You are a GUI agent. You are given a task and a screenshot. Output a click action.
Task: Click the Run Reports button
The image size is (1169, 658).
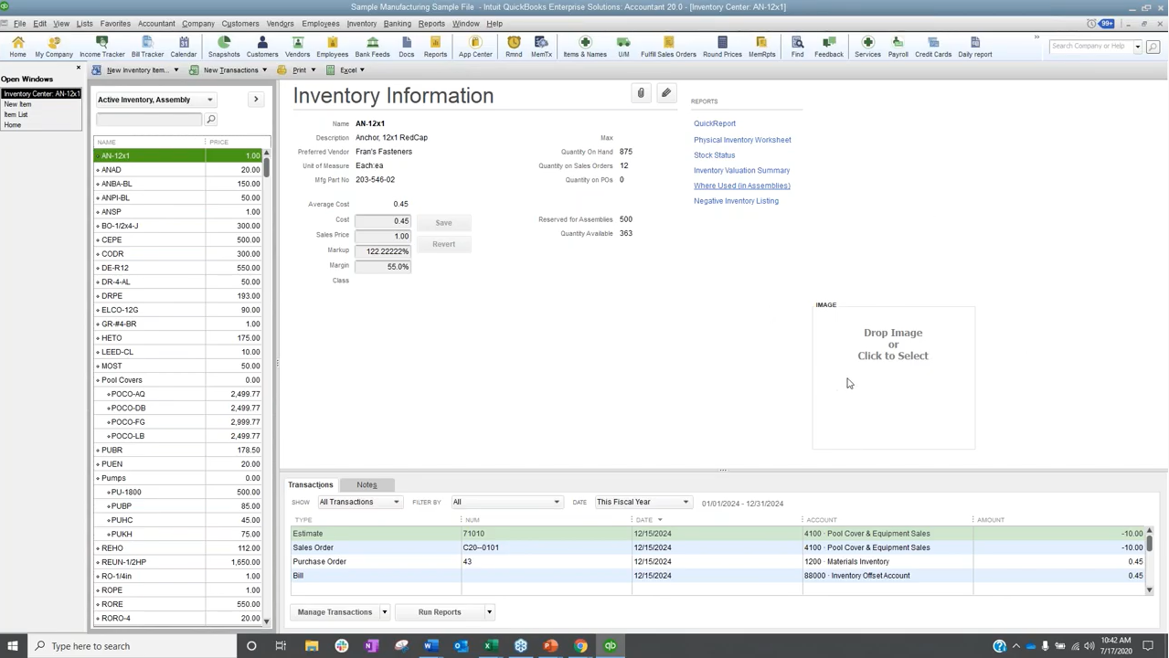click(440, 611)
